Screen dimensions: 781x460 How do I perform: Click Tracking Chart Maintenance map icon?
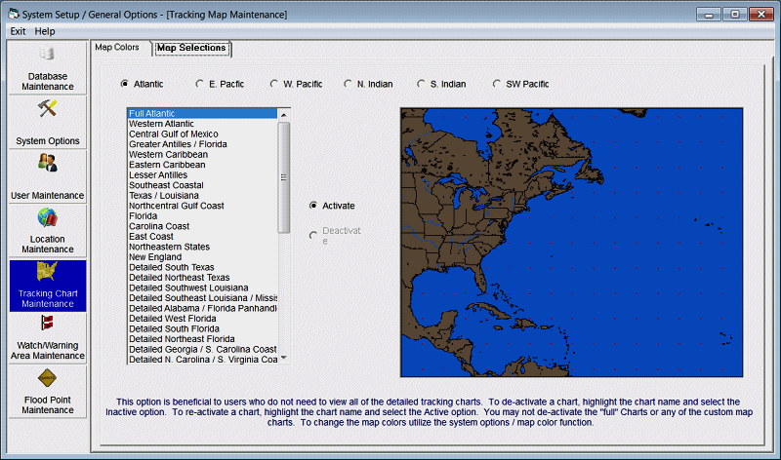(x=47, y=272)
